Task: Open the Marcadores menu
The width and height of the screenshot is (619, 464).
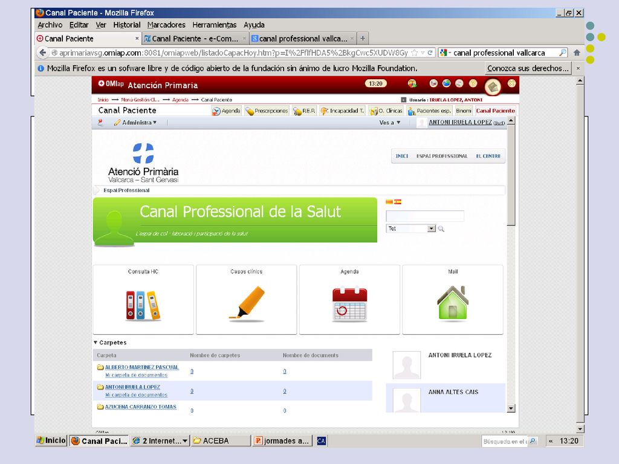Action: pyautogui.click(x=166, y=25)
